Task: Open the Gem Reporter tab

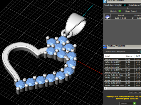Action: point(115,1)
